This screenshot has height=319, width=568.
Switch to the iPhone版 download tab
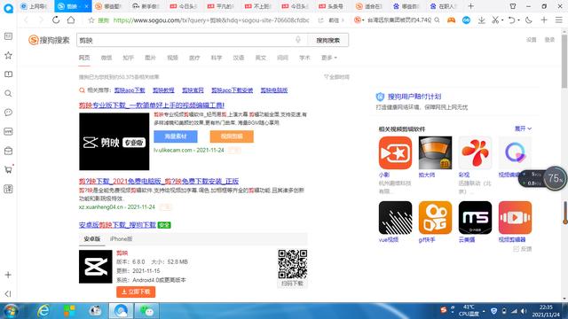click(121, 239)
